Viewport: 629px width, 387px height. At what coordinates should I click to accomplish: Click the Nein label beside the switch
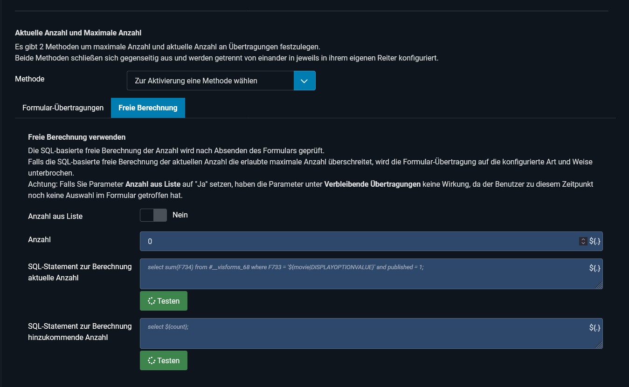click(x=180, y=215)
